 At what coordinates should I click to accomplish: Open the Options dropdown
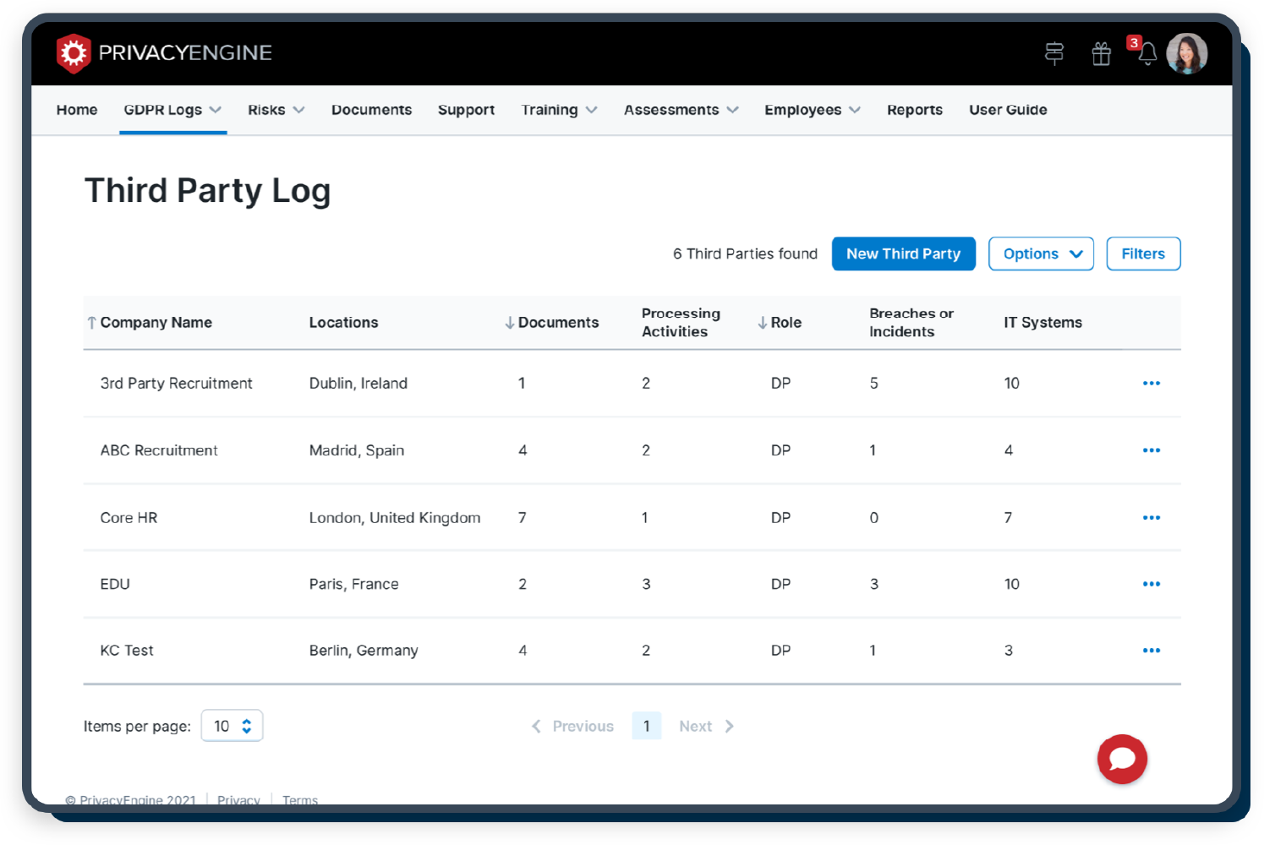1041,253
